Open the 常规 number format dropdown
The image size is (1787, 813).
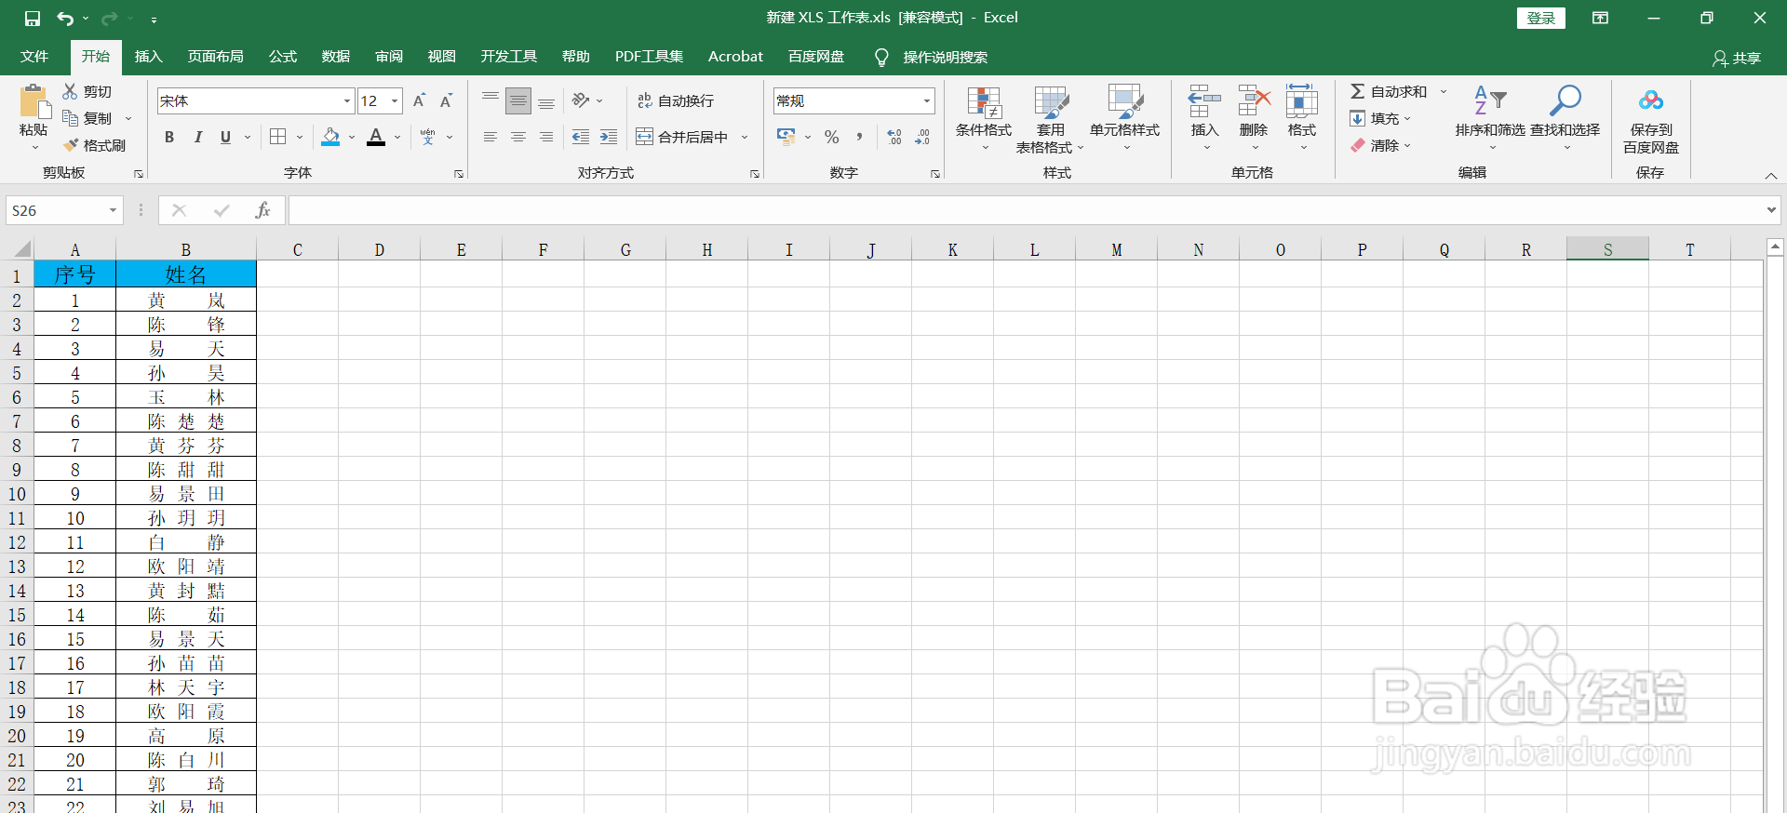[x=927, y=100]
